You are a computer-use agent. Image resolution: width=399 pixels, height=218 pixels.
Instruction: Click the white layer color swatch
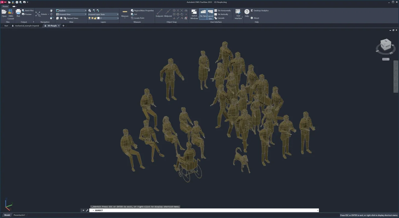point(98,18)
